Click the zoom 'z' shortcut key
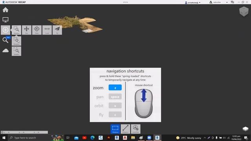Viewport: 251px width, 141px height. [x=115, y=88]
